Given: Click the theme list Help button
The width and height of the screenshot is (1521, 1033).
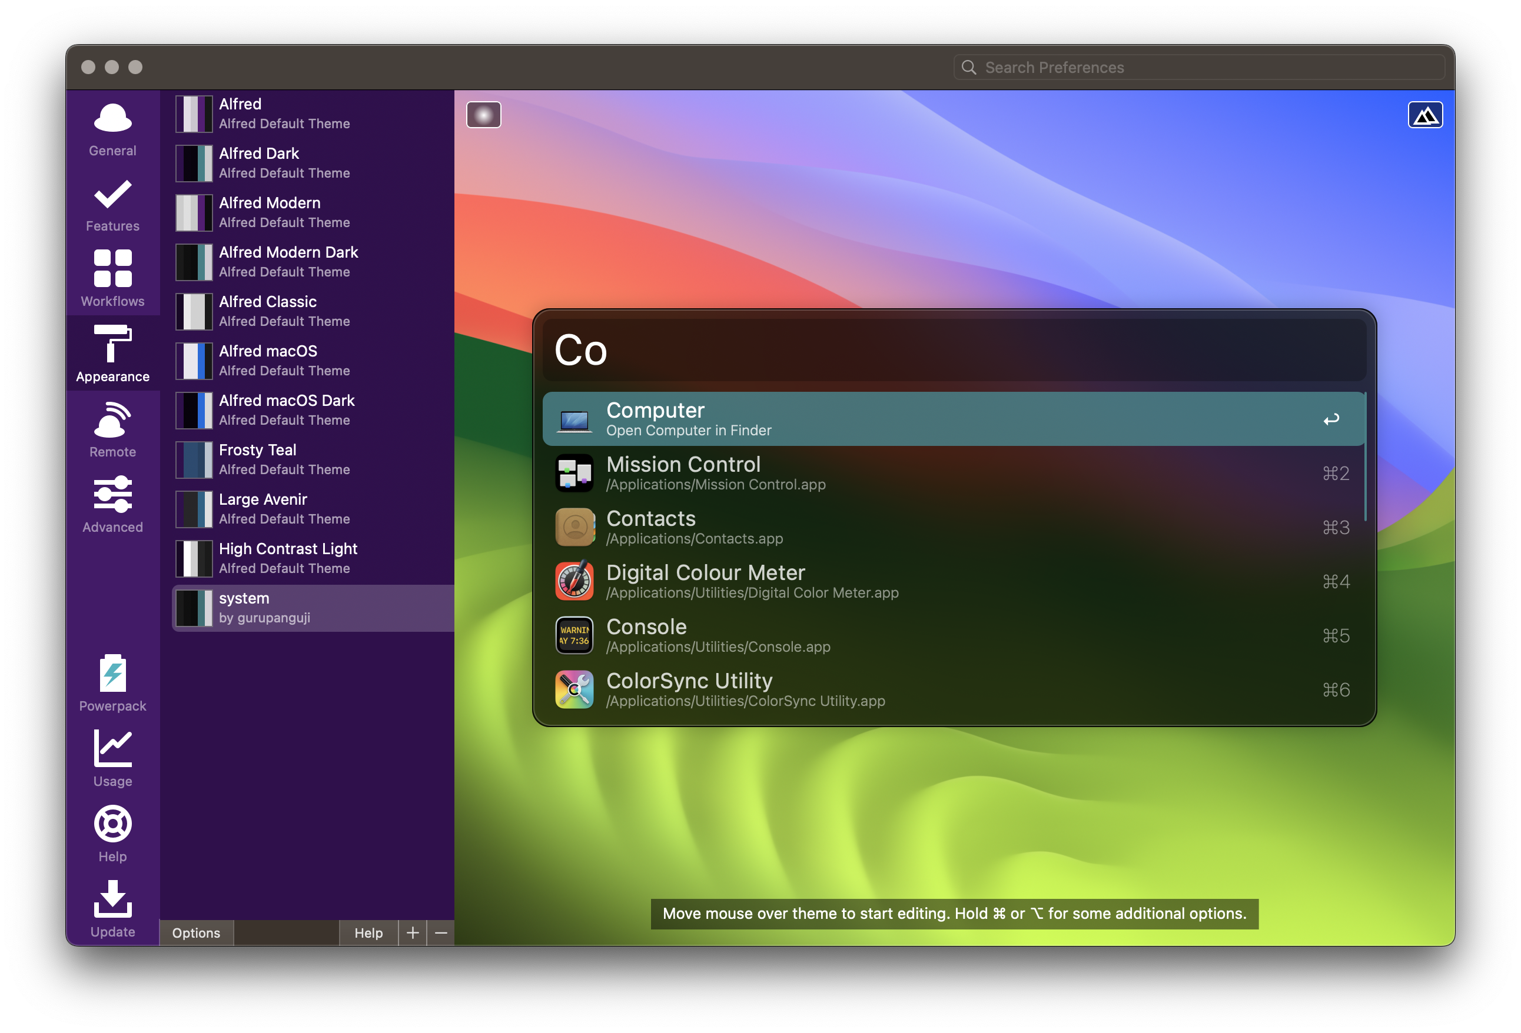Looking at the screenshot, I should tap(368, 932).
